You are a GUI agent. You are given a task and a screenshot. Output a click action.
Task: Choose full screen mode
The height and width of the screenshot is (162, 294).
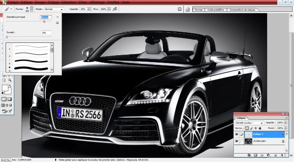pyautogui.click(x=11, y=105)
